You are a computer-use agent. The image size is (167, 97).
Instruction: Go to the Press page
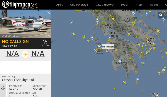point(139,5)
